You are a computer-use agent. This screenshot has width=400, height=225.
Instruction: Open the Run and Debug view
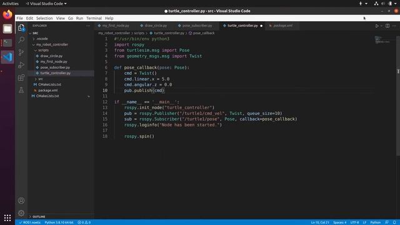point(21,65)
